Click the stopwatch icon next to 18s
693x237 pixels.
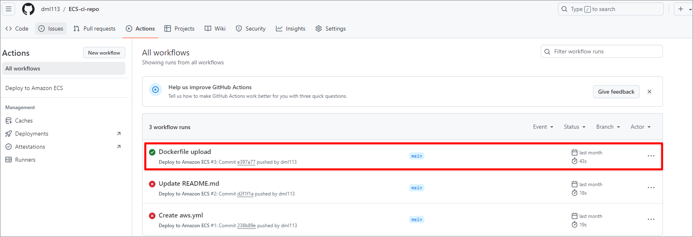(575, 193)
